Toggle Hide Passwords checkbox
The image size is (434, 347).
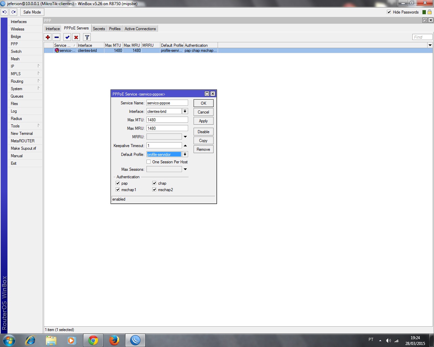(389, 12)
